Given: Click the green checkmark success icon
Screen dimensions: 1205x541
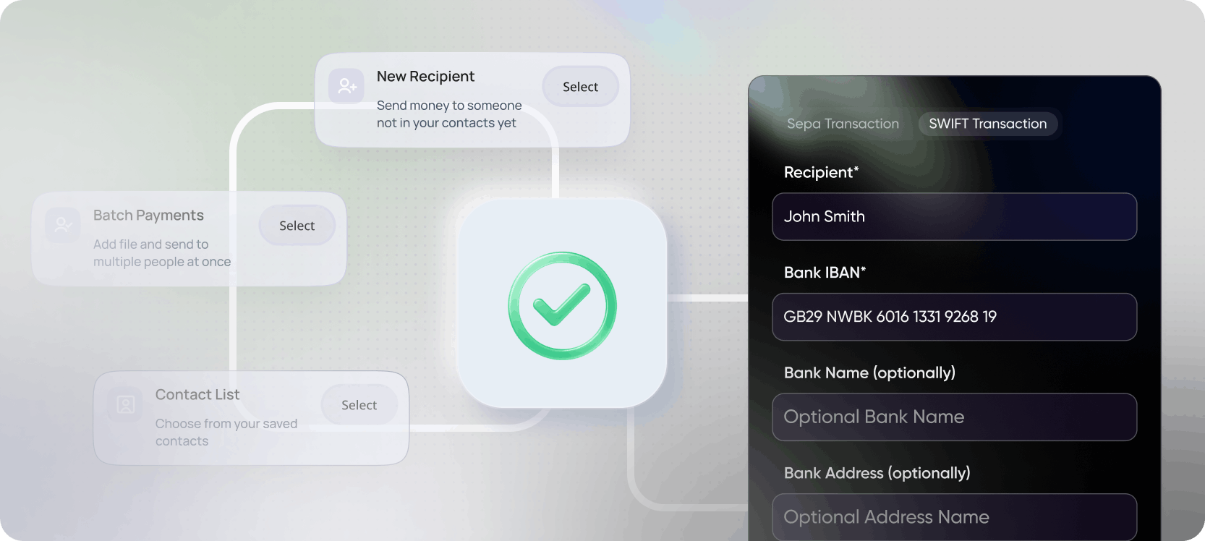Looking at the screenshot, I should coord(562,305).
